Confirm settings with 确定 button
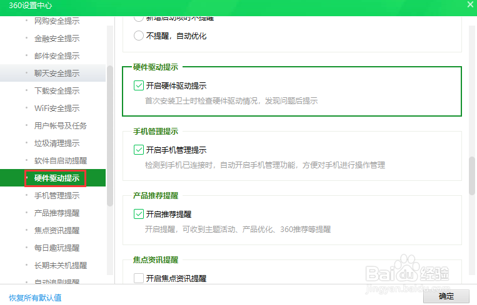This screenshot has height=305, width=477. pyautogui.click(x=446, y=296)
